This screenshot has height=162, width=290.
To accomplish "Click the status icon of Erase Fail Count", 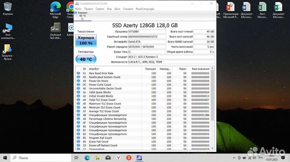I will tap(79, 142).
